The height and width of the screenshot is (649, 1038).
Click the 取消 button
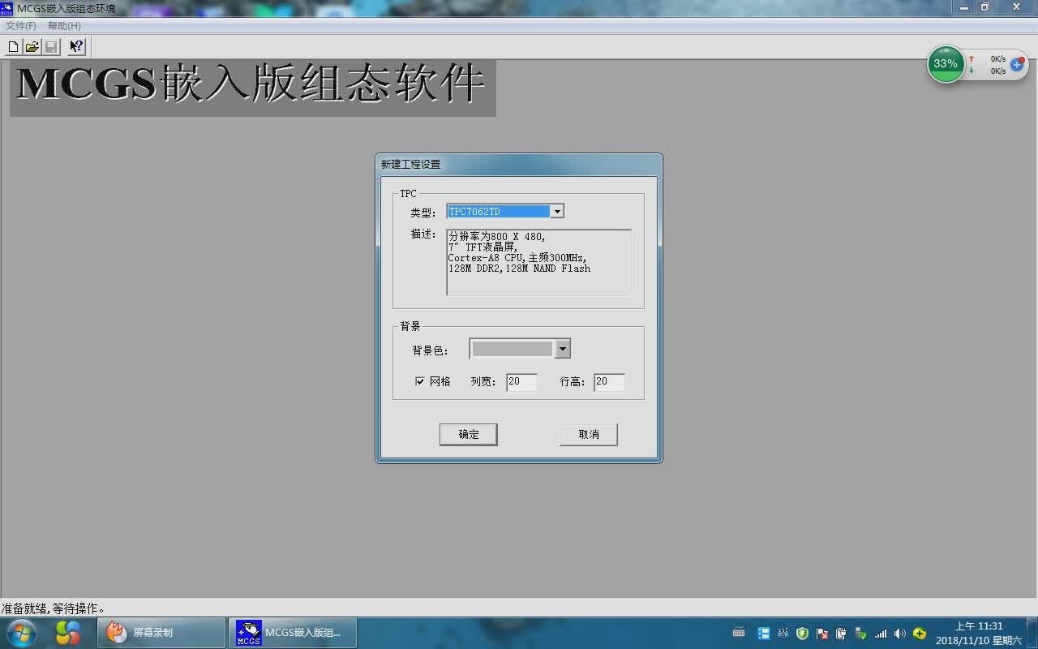pos(589,434)
